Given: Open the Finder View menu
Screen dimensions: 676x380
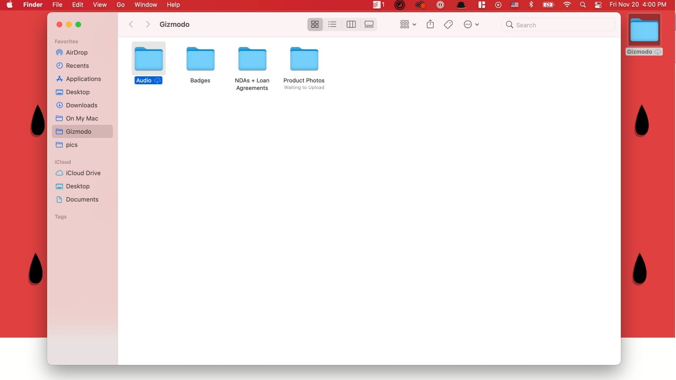Looking at the screenshot, I should 99,5.
